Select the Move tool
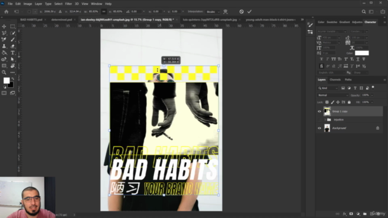This screenshot has height=218, width=388. [x=4, y=27]
